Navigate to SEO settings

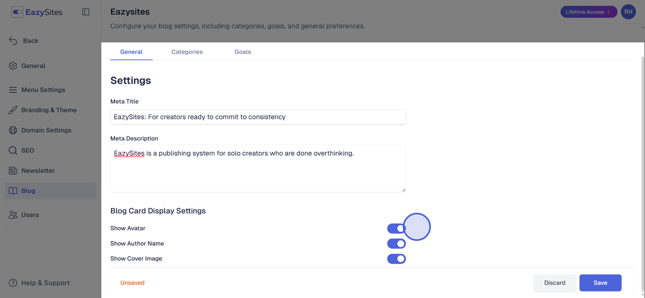[x=50, y=150]
